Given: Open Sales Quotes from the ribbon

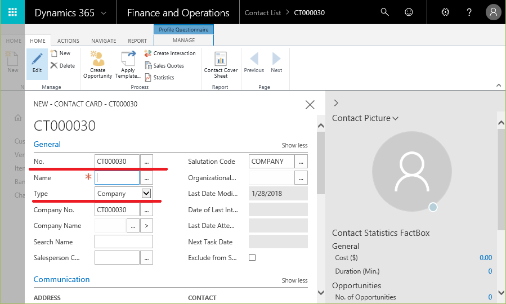Looking at the screenshot, I should pos(164,65).
